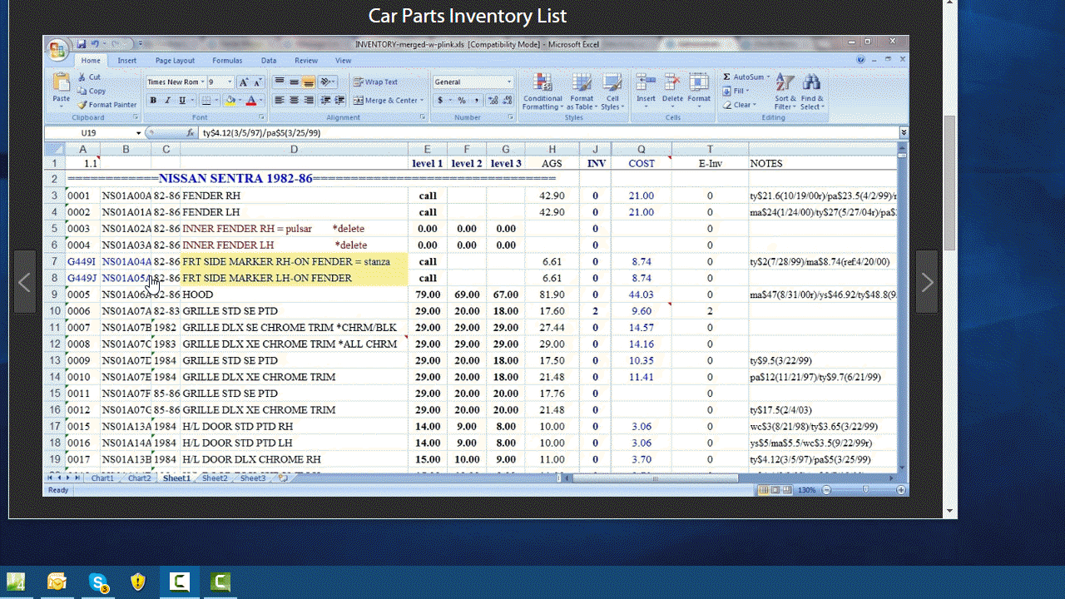Click the Paste icon in Clipboard group
1065x599 pixels.
click(62, 85)
